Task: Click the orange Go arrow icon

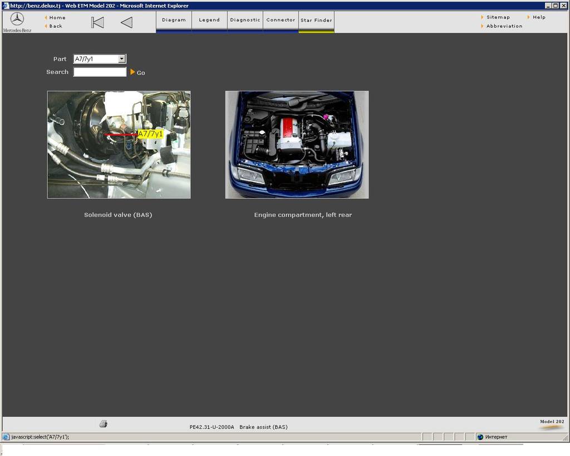Action: 132,72
